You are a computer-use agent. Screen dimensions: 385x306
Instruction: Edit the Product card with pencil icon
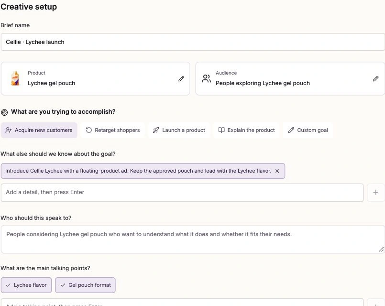coord(181,79)
